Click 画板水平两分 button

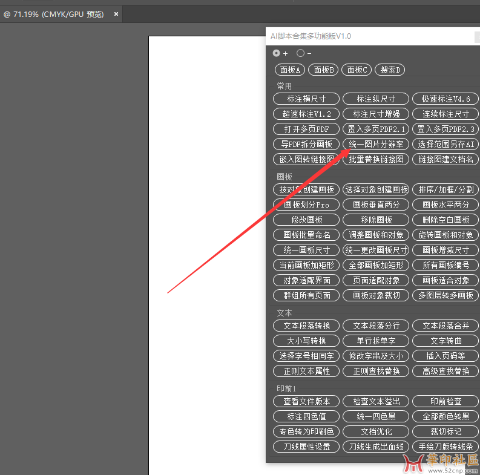(x=445, y=205)
